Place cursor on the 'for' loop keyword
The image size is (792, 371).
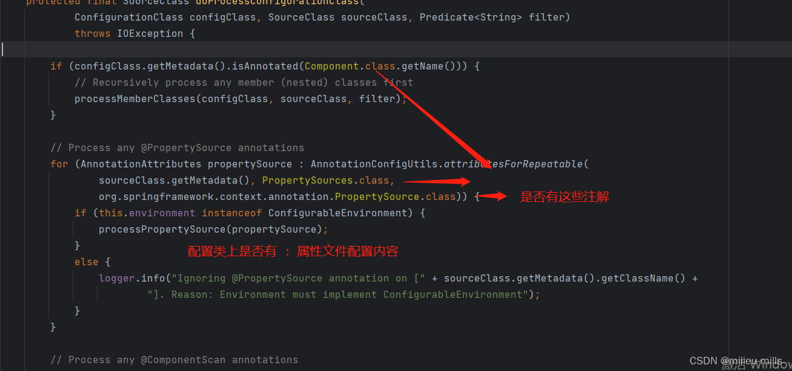coord(59,164)
